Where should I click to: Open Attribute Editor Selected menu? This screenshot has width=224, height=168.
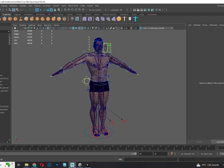pos(197,25)
